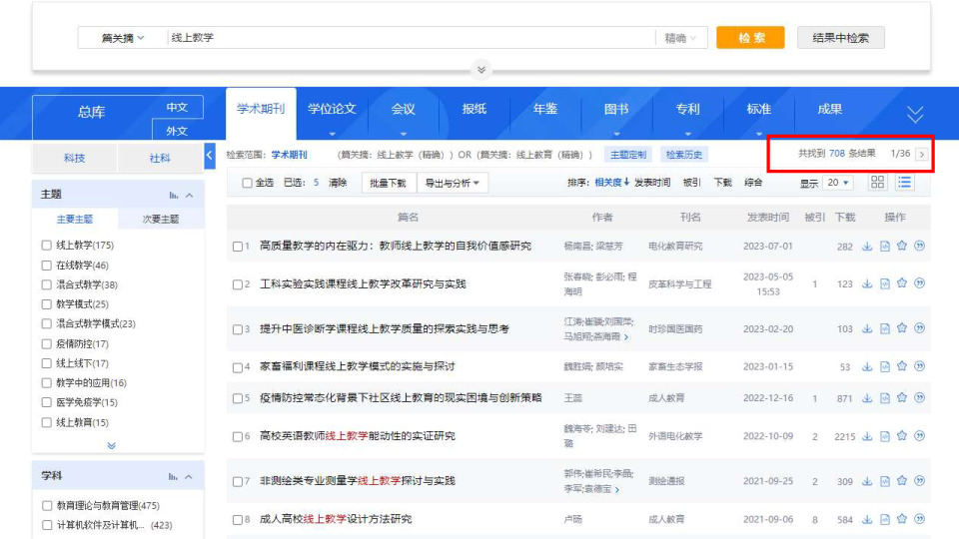Open 导出与分析 dropdown menu

pos(452,183)
